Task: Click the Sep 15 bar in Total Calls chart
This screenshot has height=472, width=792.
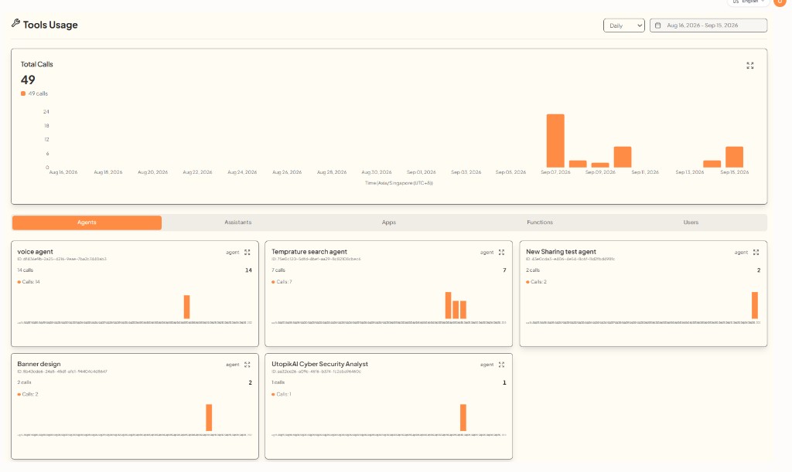Action: click(734, 157)
